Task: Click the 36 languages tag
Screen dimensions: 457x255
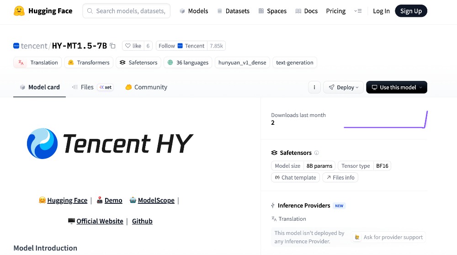Action: pyautogui.click(x=188, y=63)
